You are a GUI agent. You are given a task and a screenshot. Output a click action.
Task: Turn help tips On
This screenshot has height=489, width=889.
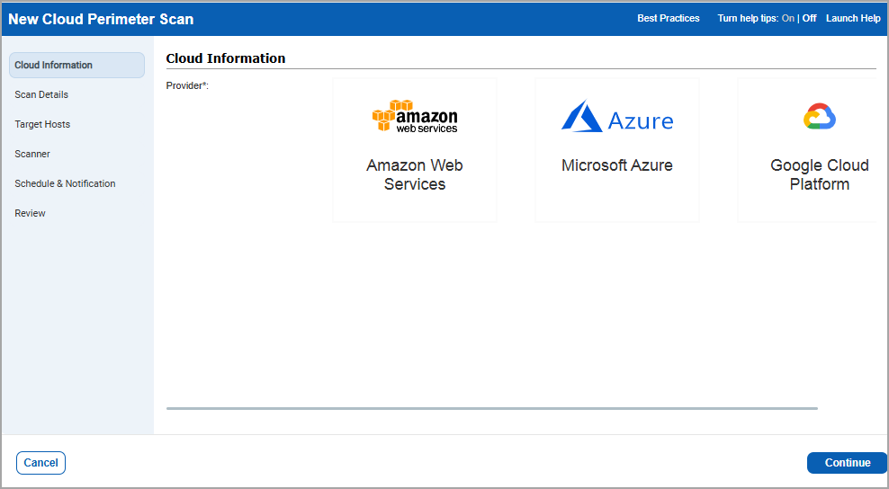point(788,18)
